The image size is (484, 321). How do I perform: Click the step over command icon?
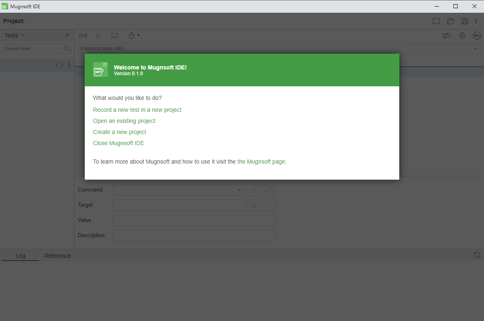(114, 35)
